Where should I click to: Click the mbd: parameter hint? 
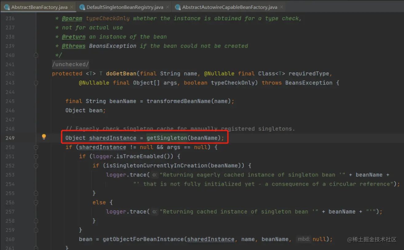304,239
